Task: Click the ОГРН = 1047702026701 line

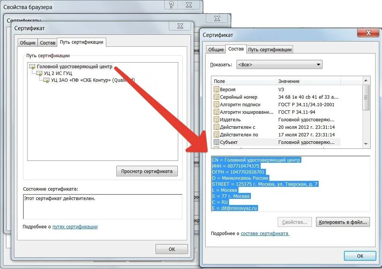Action: pos(238,172)
